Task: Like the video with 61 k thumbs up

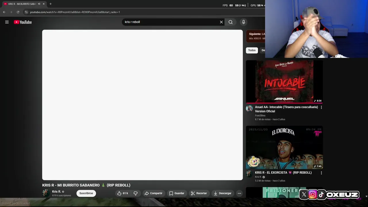Action: (122, 193)
